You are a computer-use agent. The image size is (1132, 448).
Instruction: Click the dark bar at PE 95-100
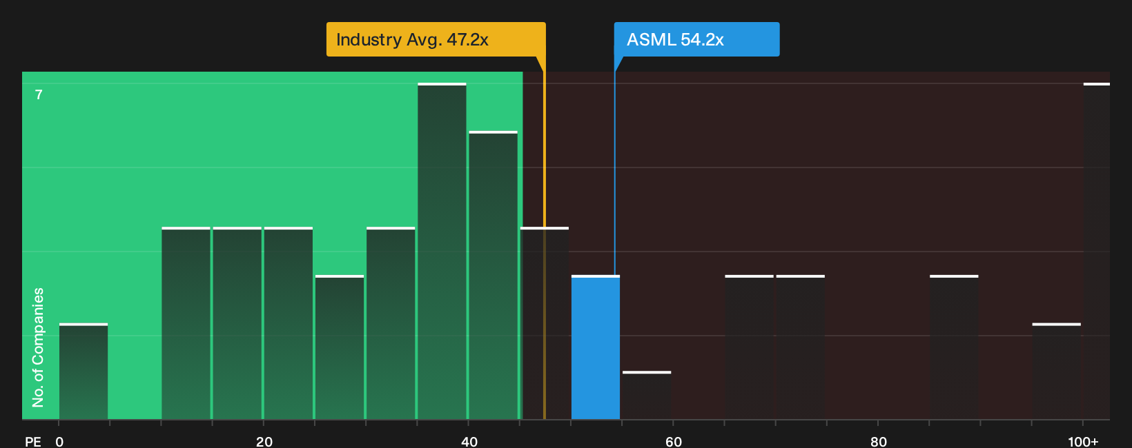pyautogui.click(x=1056, y=371)
